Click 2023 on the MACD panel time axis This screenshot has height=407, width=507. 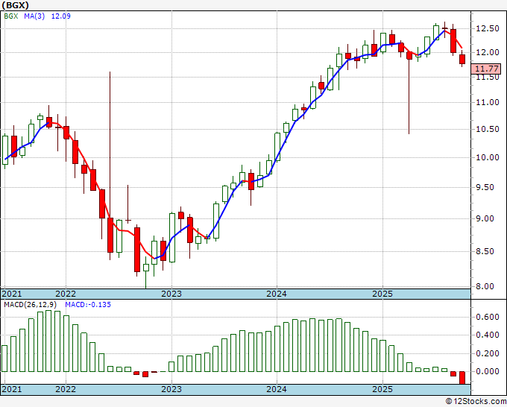coord(171,389)
